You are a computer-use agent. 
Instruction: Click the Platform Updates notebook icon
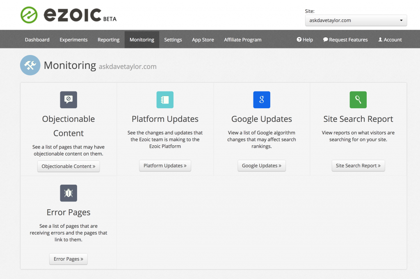point(165,100)
